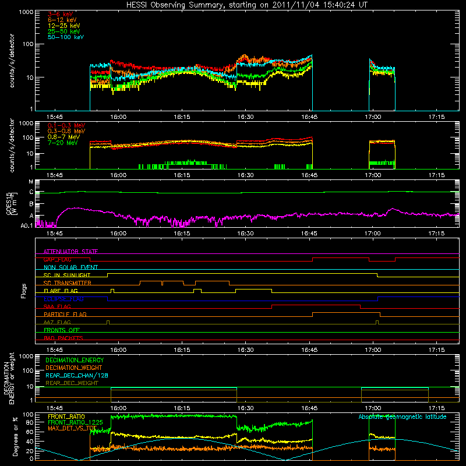
Task: Click the green FRONT_RATIO_1225 legend label
Action: (x=75, y=422)
